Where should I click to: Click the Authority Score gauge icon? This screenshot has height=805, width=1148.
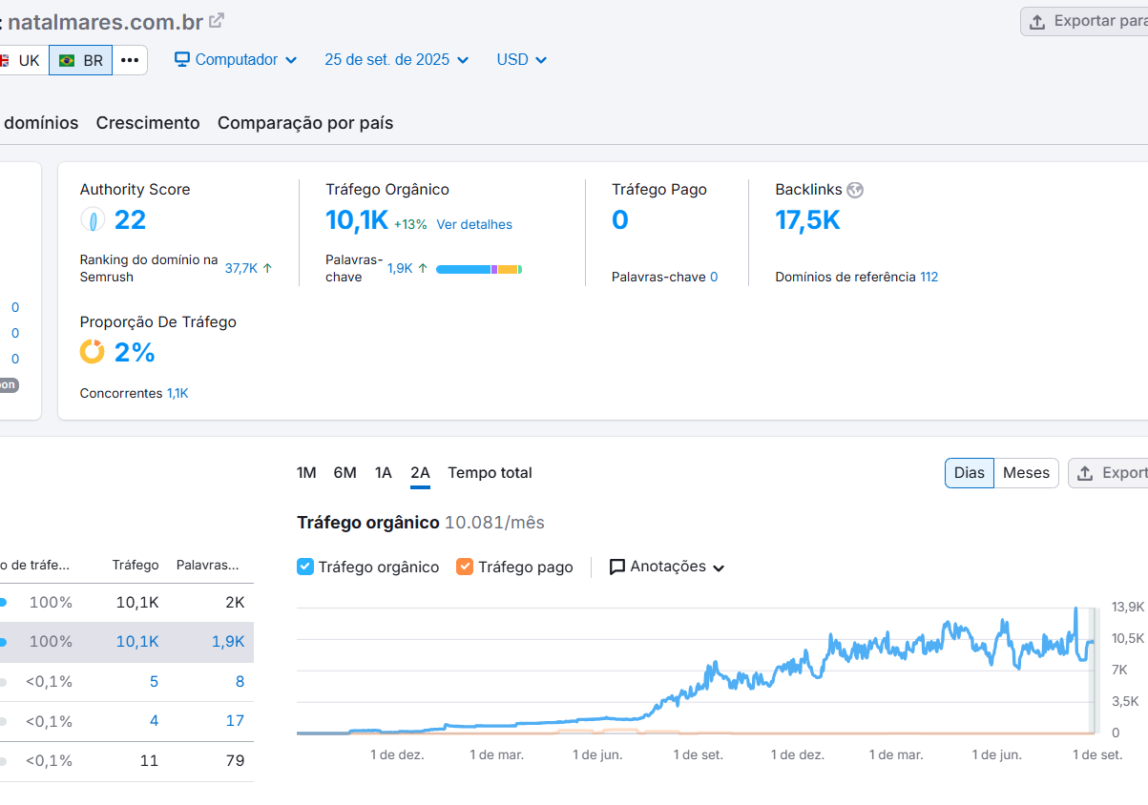pyautogui.click(x=93, y=220)
